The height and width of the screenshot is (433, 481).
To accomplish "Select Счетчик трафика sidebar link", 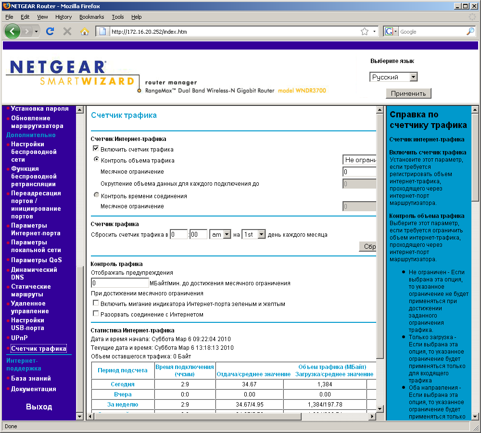I will coord(38,349).
